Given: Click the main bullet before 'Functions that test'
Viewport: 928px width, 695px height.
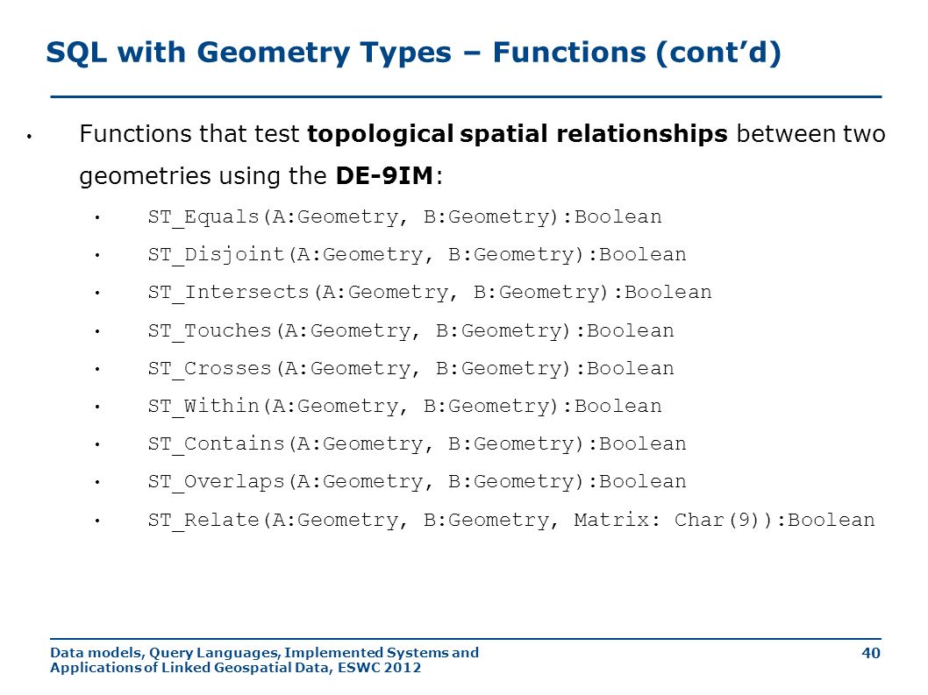Looking at the screenshot, I should click(29, 138).
